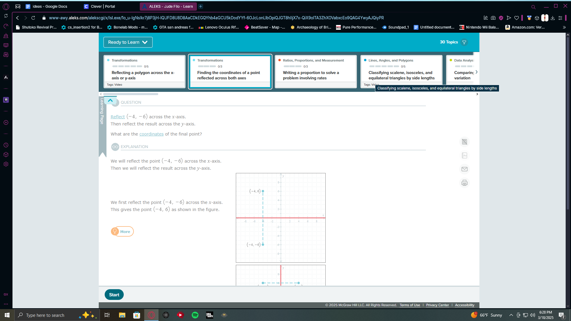The height and width of the screenshot is (321, 571).
Task: Open a new browser tab
Action: (x=201, y=6)
